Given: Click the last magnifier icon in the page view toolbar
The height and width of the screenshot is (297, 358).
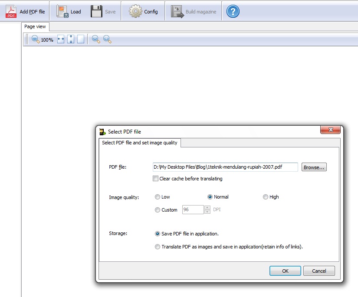Looking at the screenshot, I should click(107, 39).
